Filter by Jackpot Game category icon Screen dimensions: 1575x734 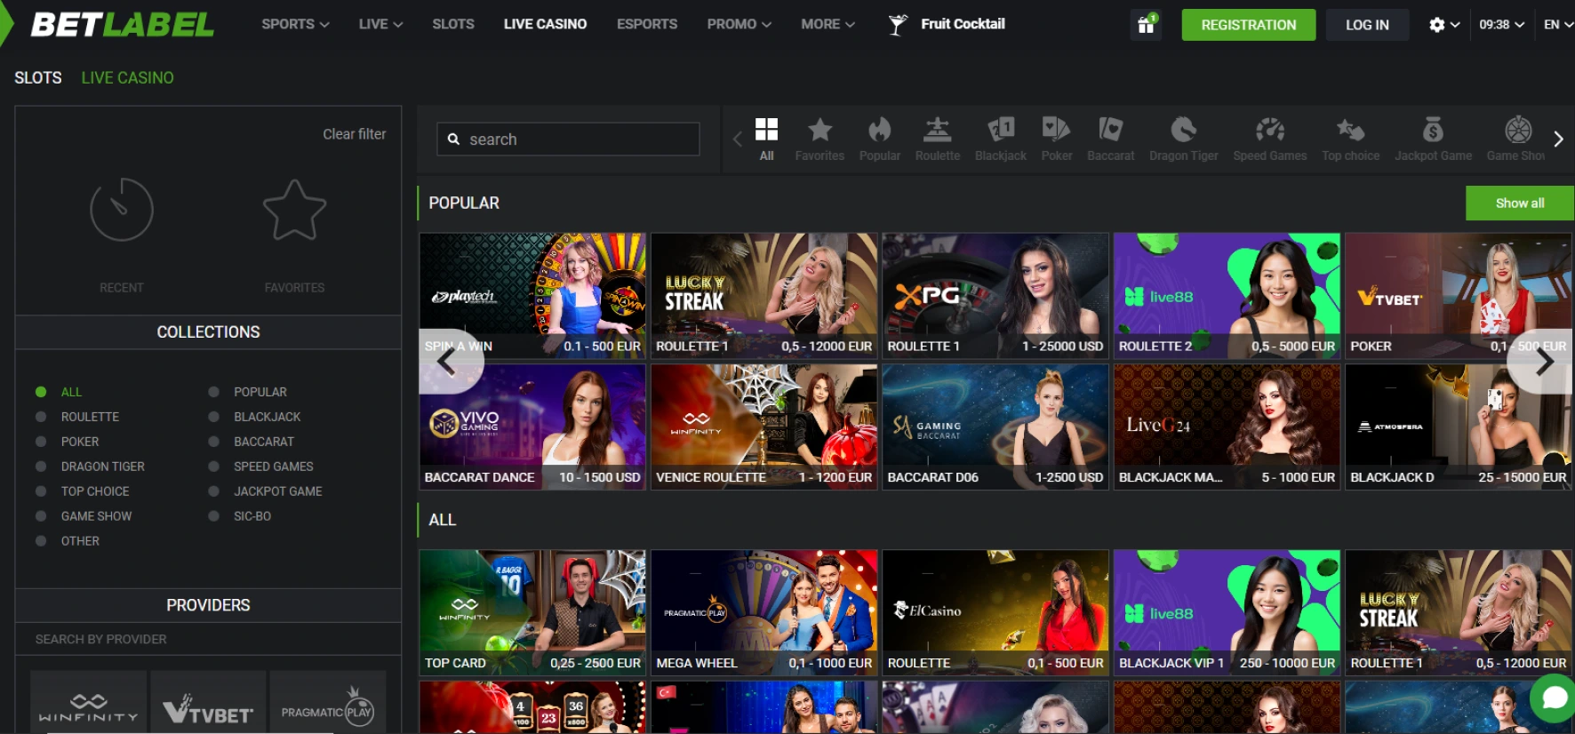click(x=1433, y=130)
